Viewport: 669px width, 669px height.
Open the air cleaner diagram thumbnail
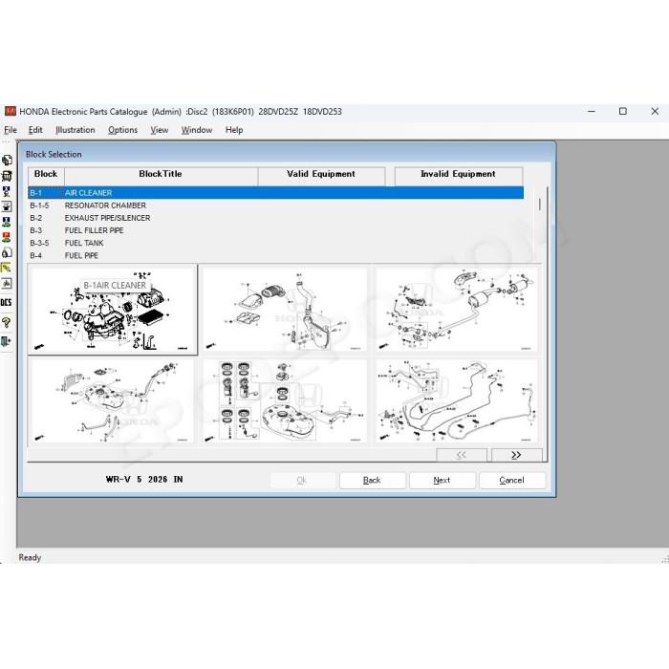click(x=113, y=310)
